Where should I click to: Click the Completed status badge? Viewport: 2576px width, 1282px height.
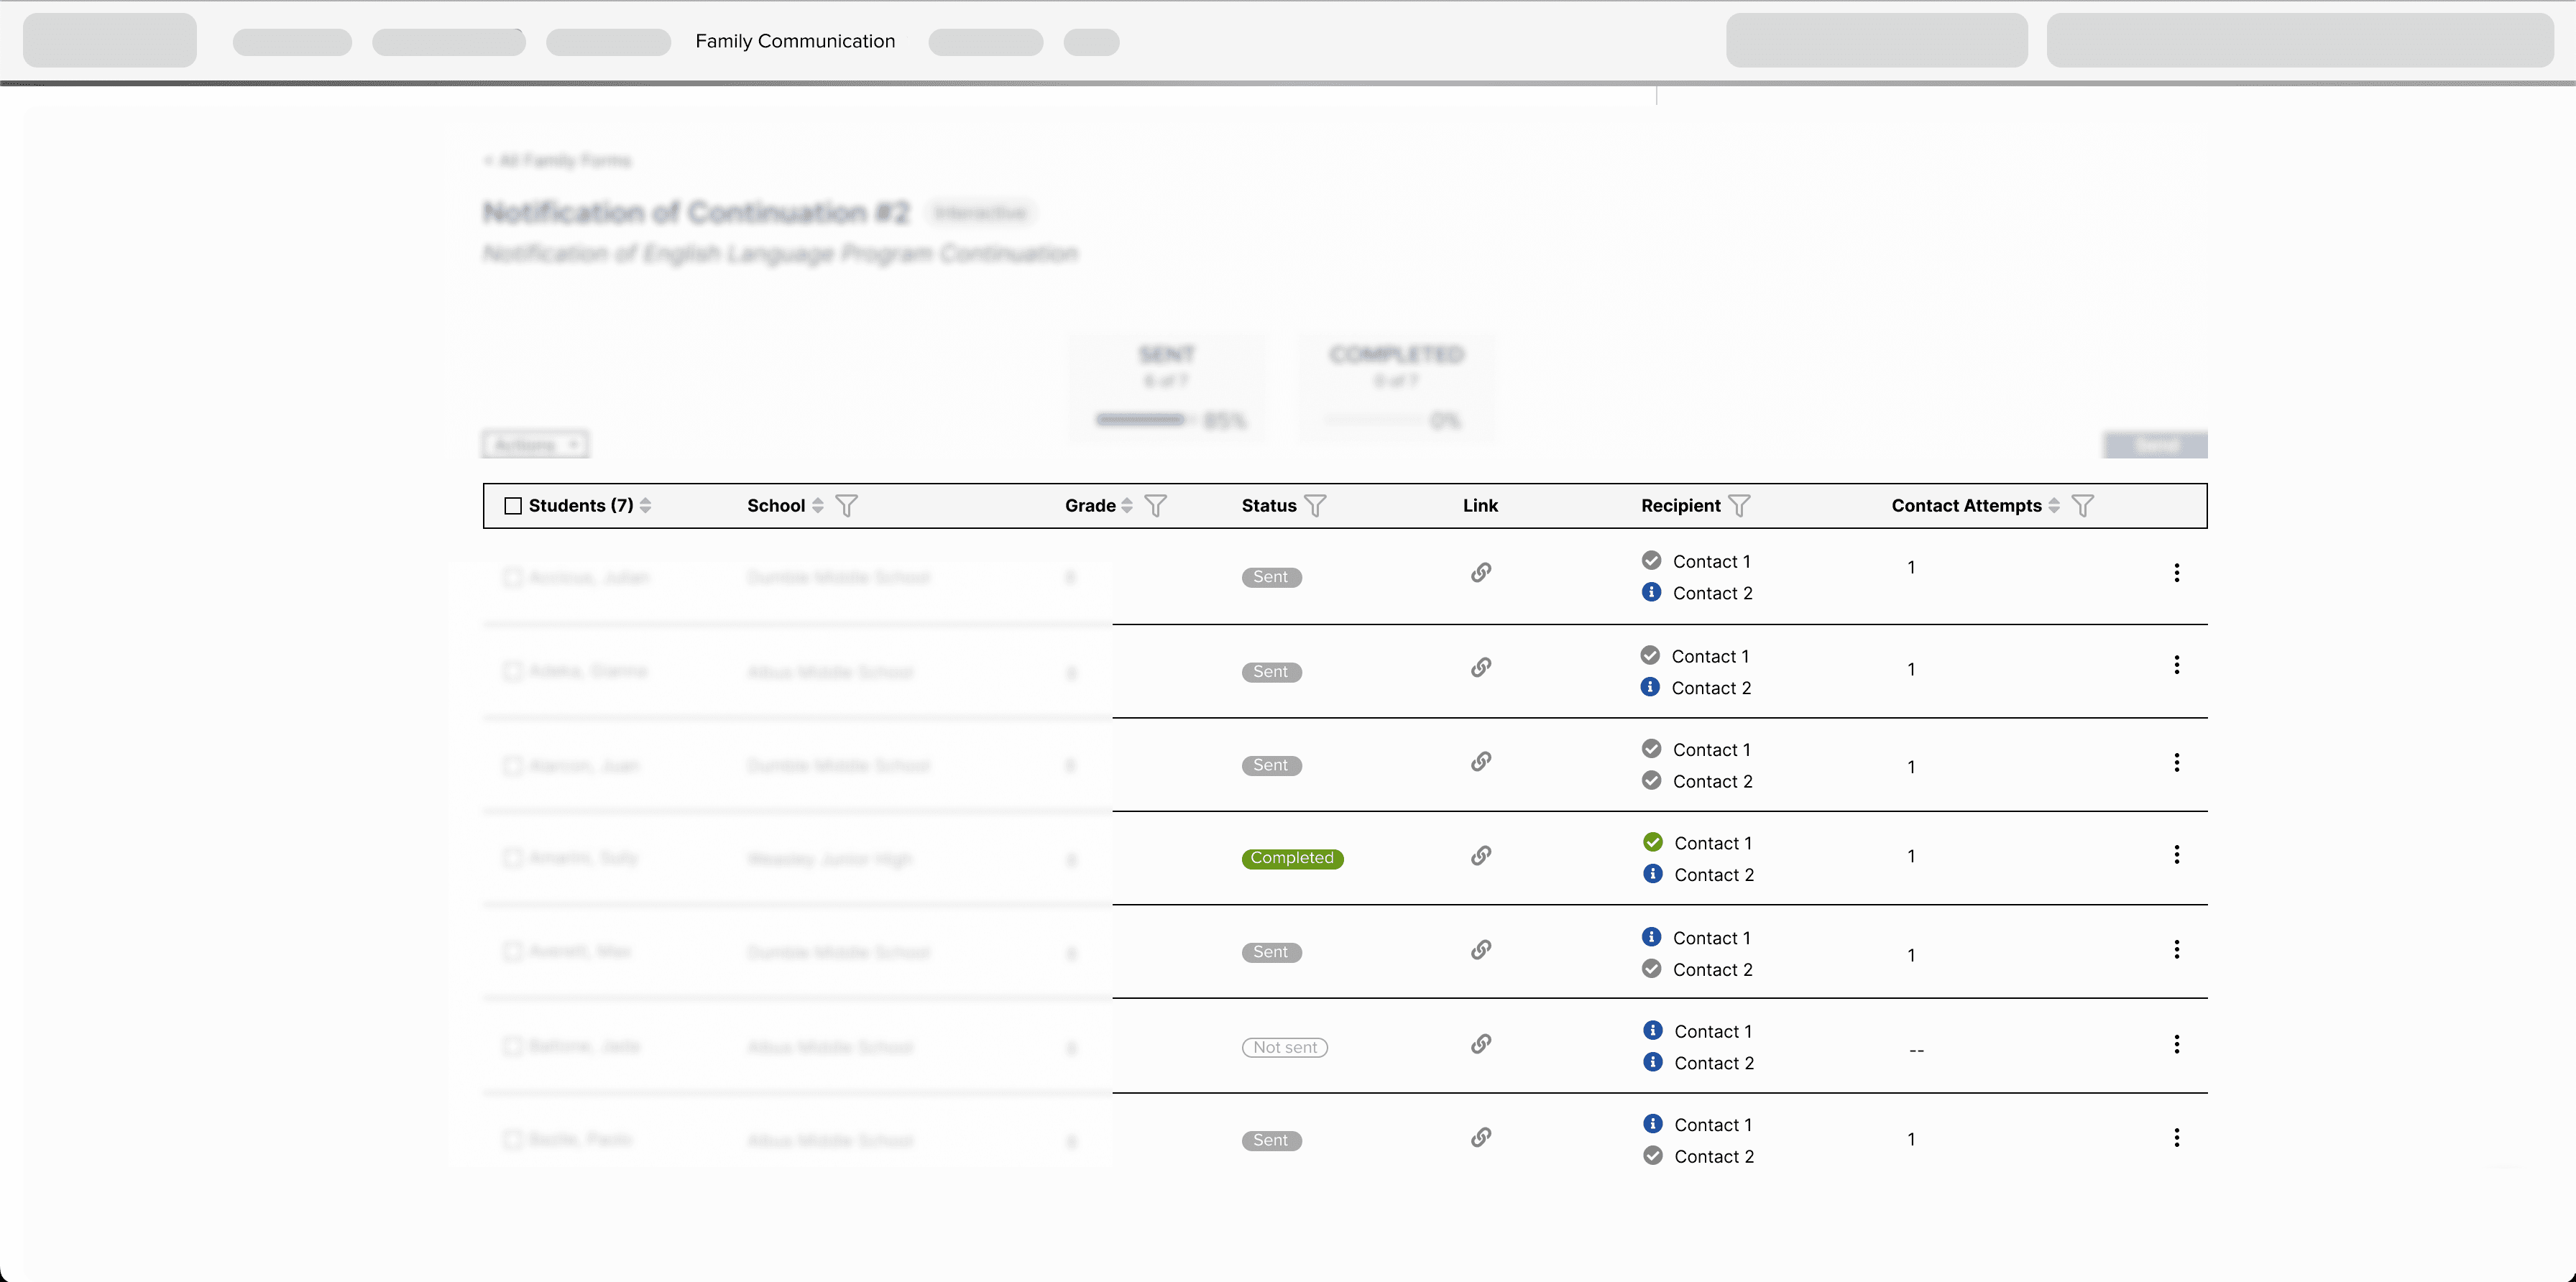pos(1292,858)
